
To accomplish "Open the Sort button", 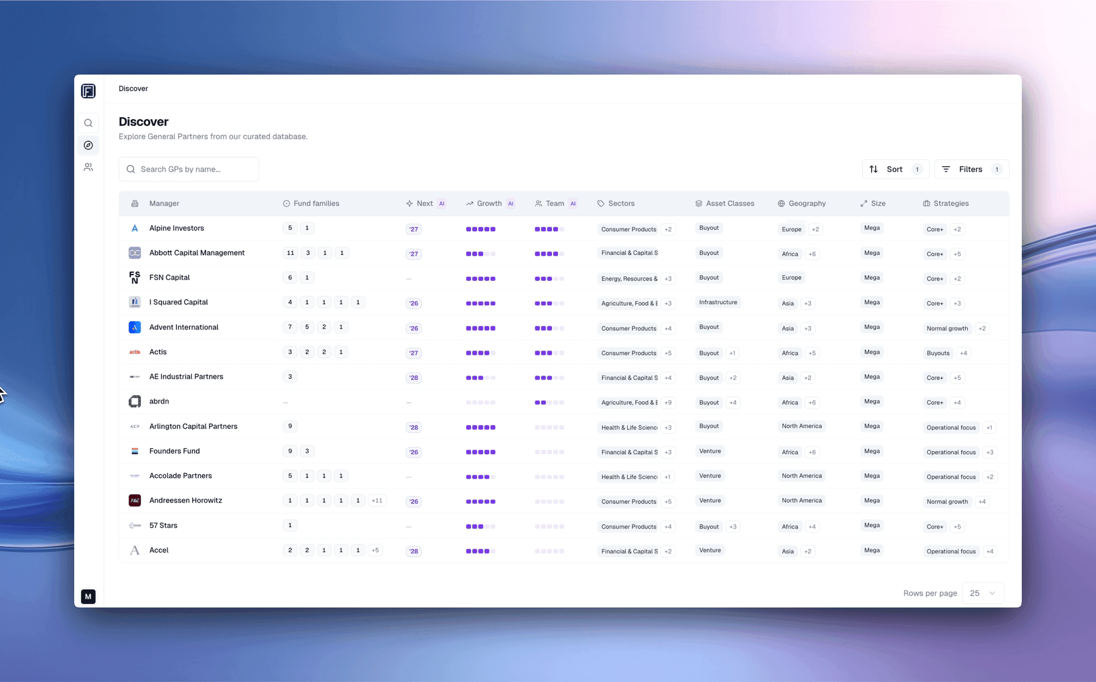I will (x=895, y=170).
